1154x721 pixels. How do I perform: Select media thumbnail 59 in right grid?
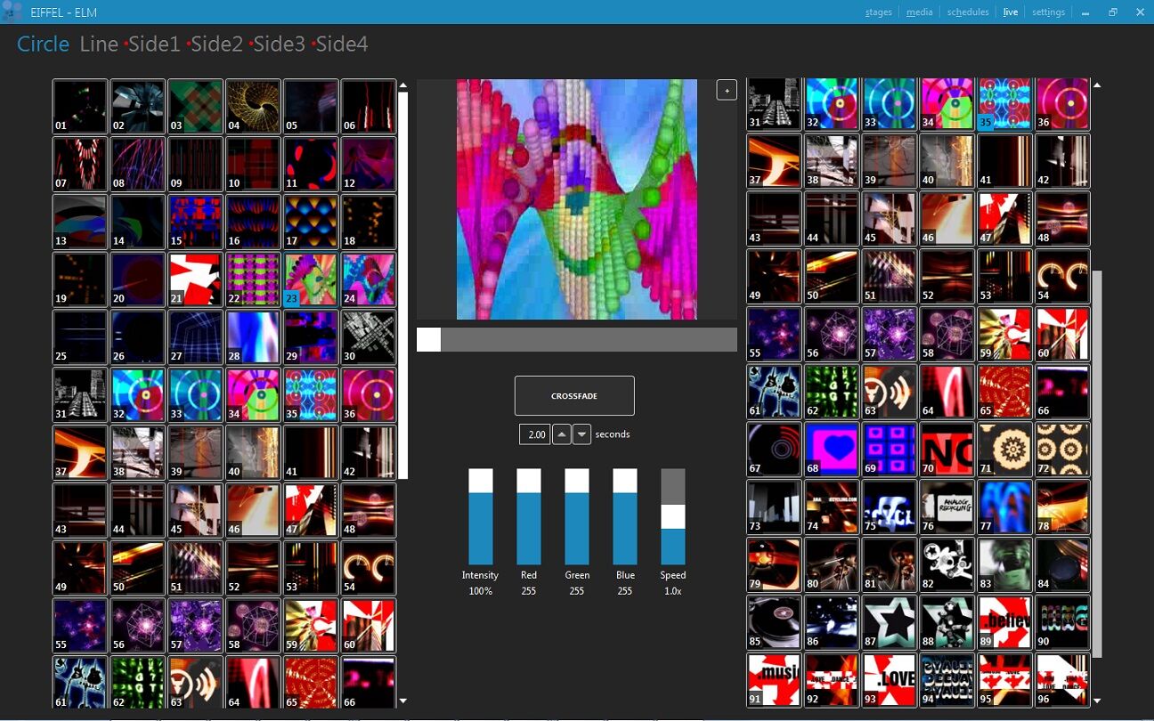click(1005, 335)
